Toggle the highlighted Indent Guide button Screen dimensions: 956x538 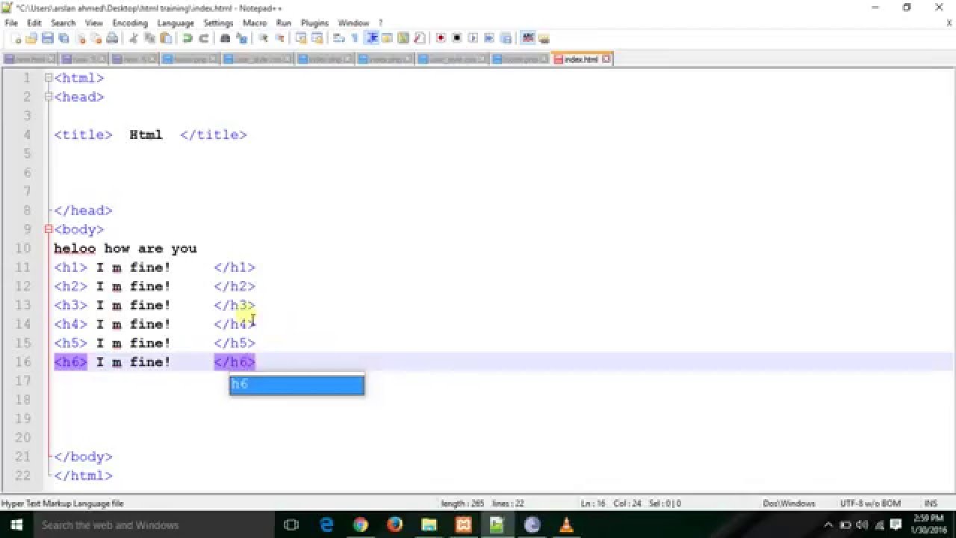tap(372, 38)
